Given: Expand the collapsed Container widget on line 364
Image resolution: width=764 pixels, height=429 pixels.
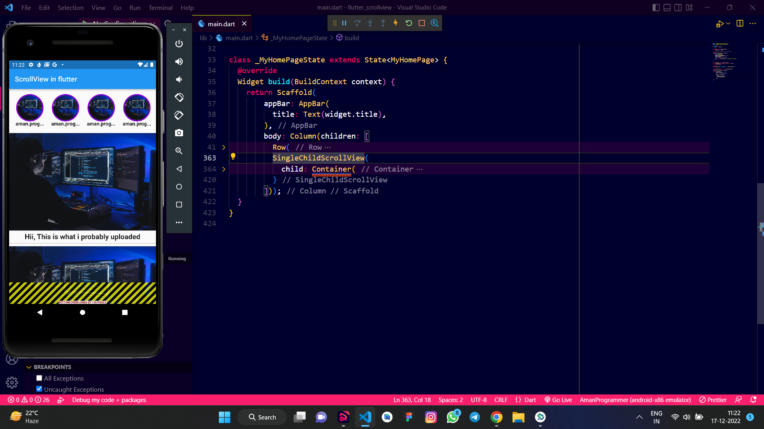Looking at the screenshot, I should (x=224, y=169).
